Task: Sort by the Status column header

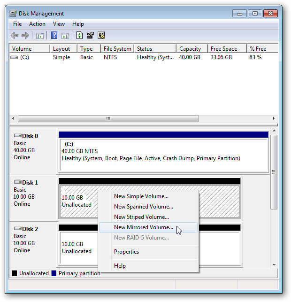Action: coord(155,49)
